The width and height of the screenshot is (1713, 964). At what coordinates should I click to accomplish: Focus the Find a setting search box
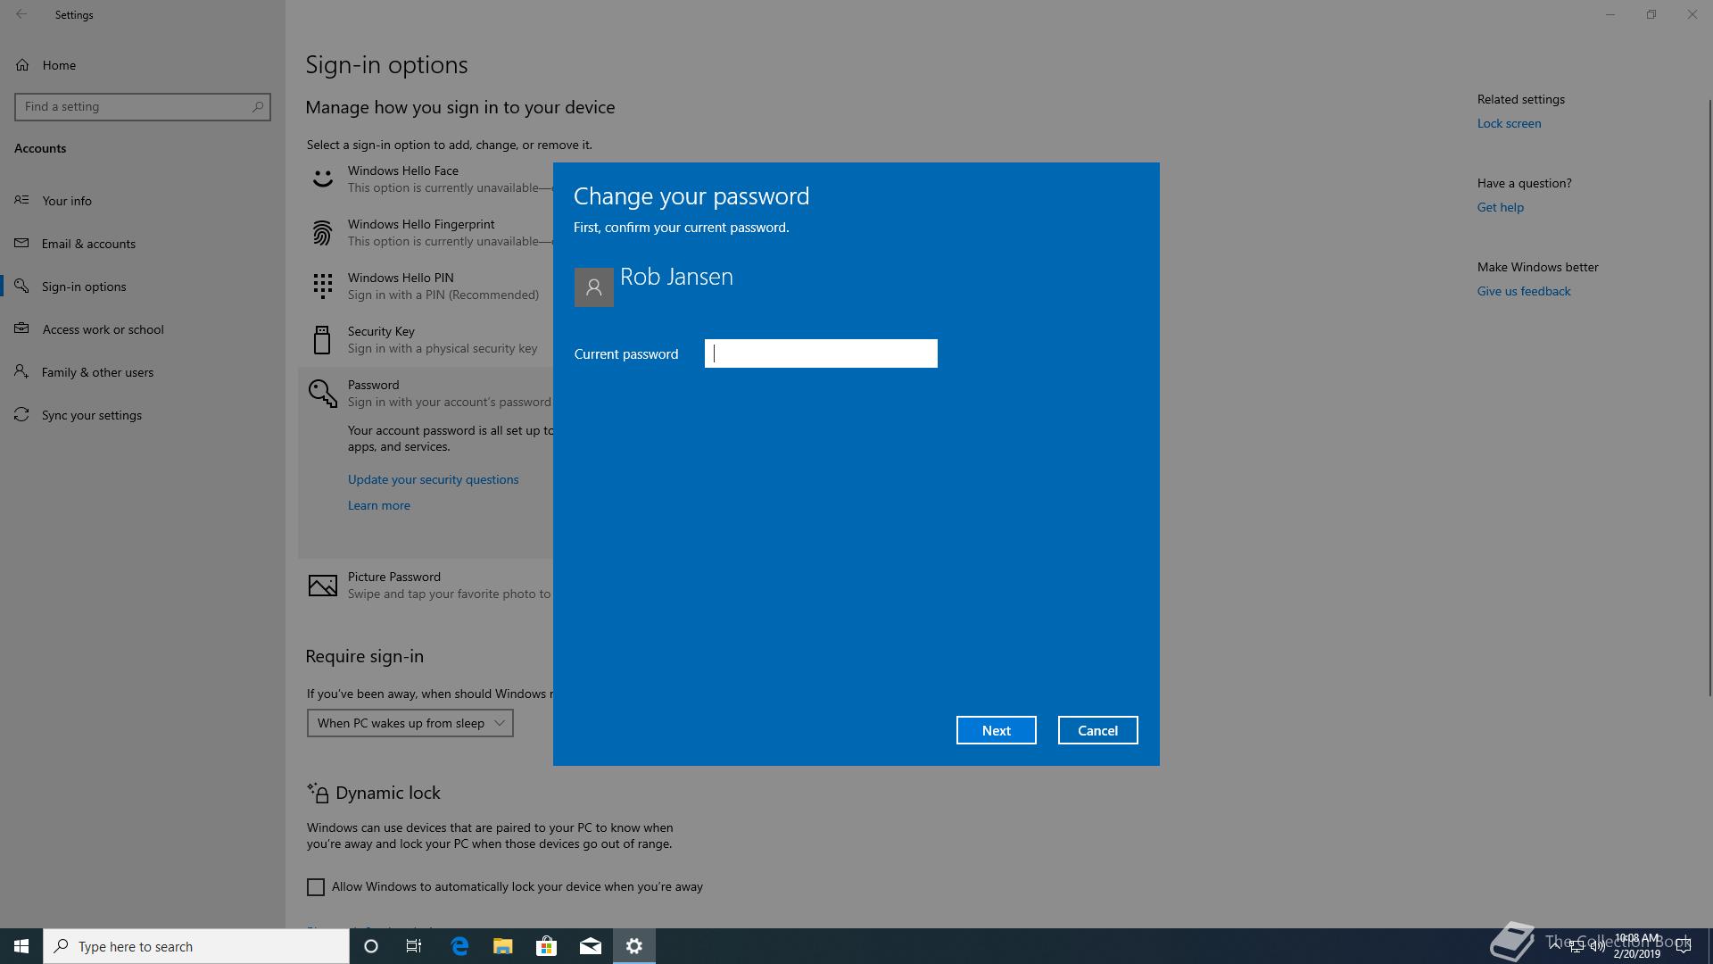(143, 106)
